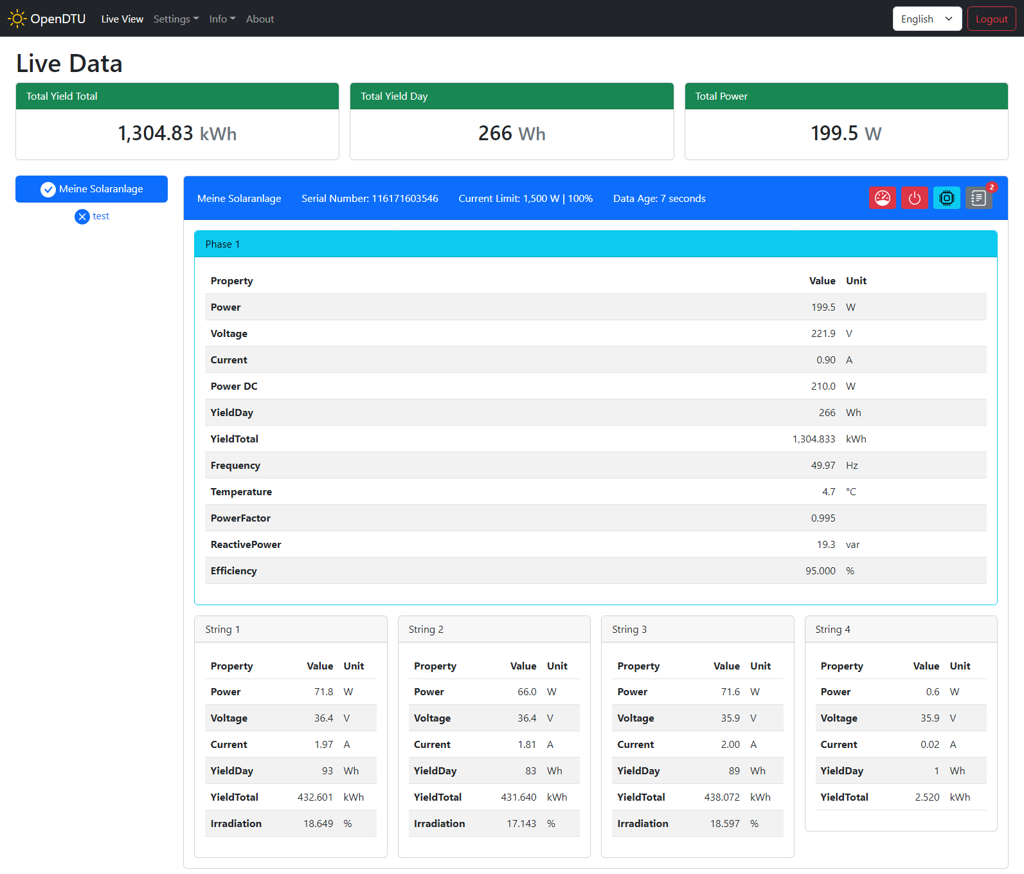The width and height of the screenshot is (1024, 874).
Task: Open the About page
Action: tap(260, 19)
